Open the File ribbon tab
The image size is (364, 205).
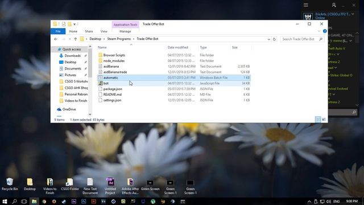[58, 31]
